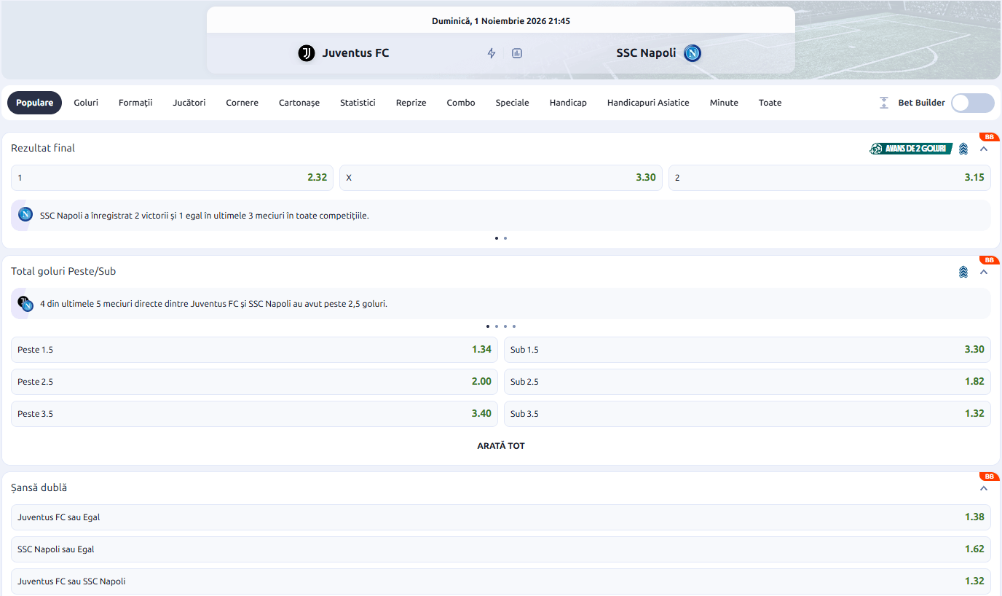Select Peste 2.5 at 2.00
This screenshot has height=596, width=1002.
pyautogui.click(x=254, y=382)
